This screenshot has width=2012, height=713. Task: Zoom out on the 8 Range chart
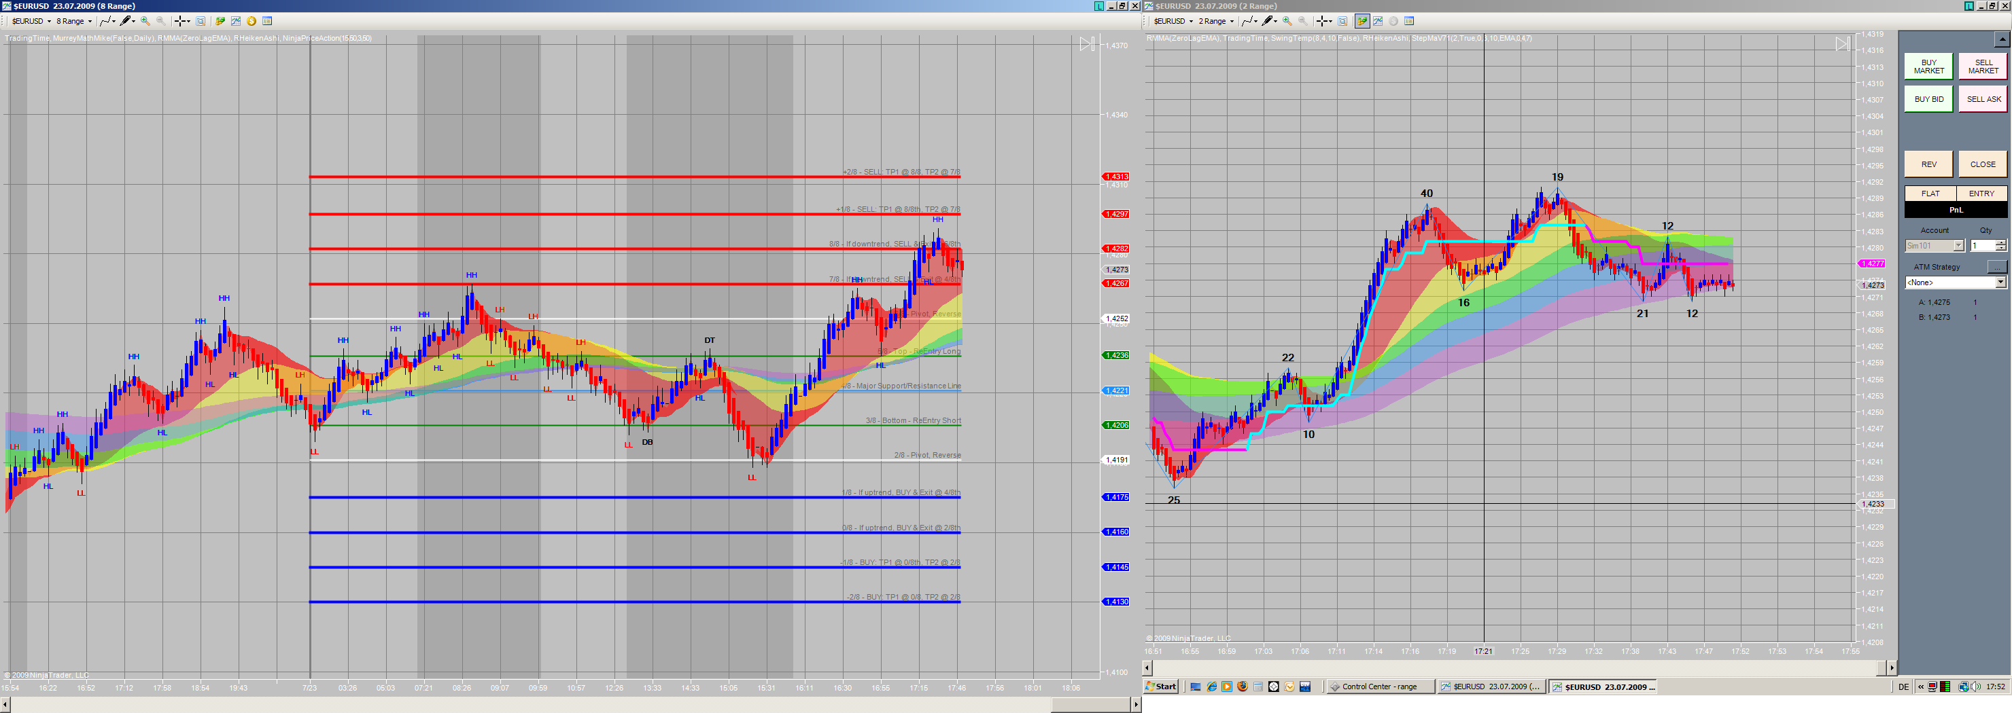coord(161,21)
